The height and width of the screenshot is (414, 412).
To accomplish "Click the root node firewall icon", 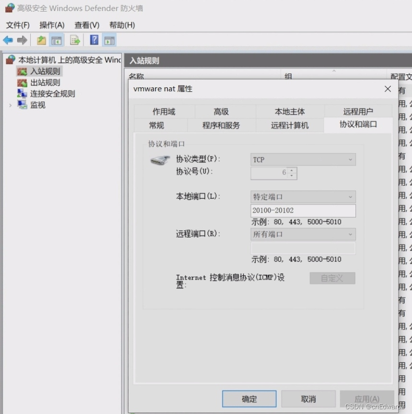I will click(x=11, y=59).
